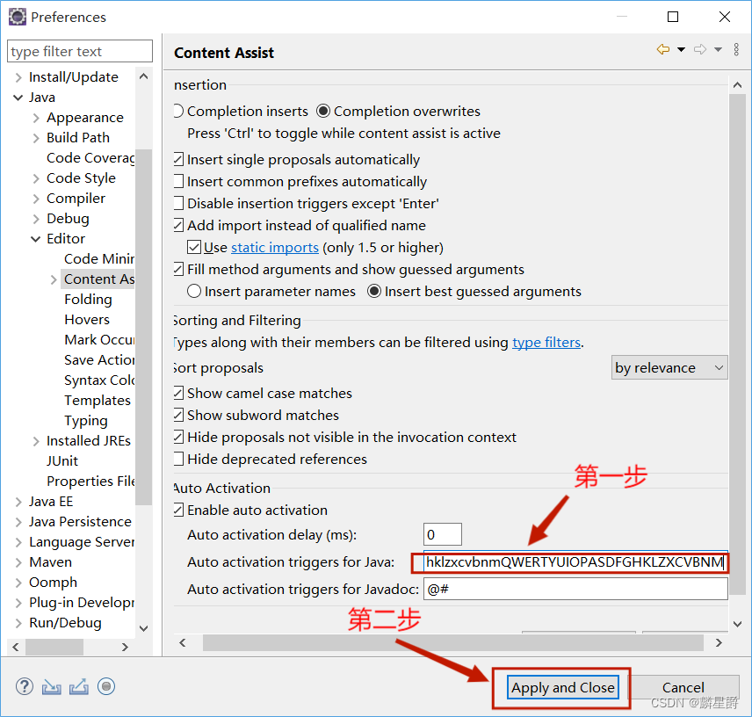Viewport: 752px width, 717px height.
Task: Select Code Coverage tree item
Action: click(x=90, y=158)
